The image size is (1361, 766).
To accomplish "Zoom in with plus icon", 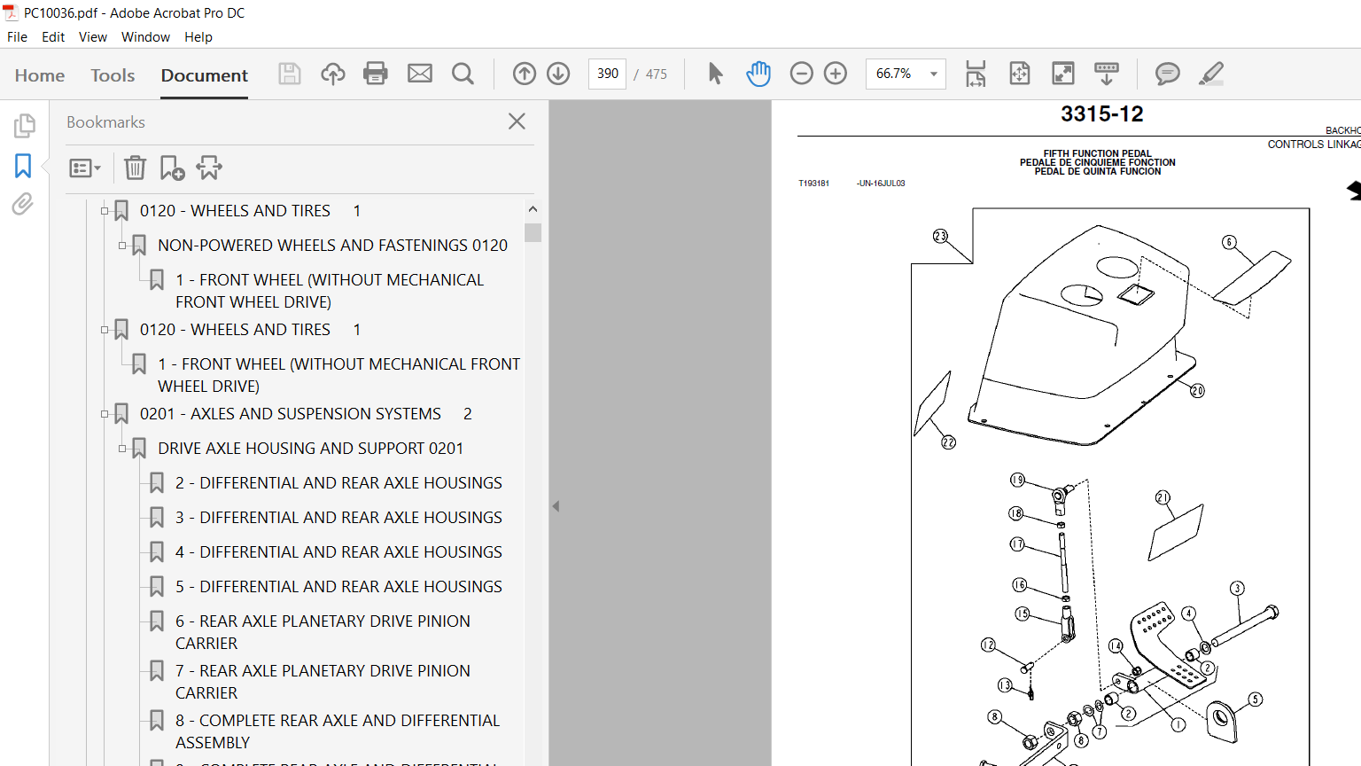I will click(x=836, y=74).
